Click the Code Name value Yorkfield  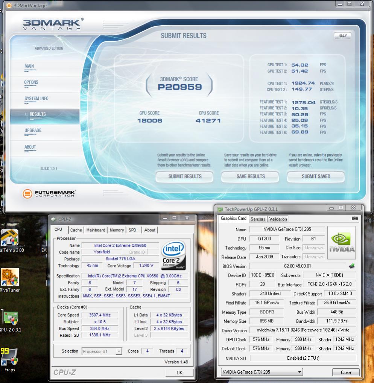(x=102, y=252)
